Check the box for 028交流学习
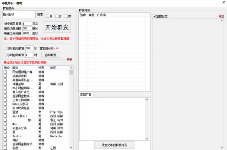This screenshot has width=227, height=150. pos(5,104)
